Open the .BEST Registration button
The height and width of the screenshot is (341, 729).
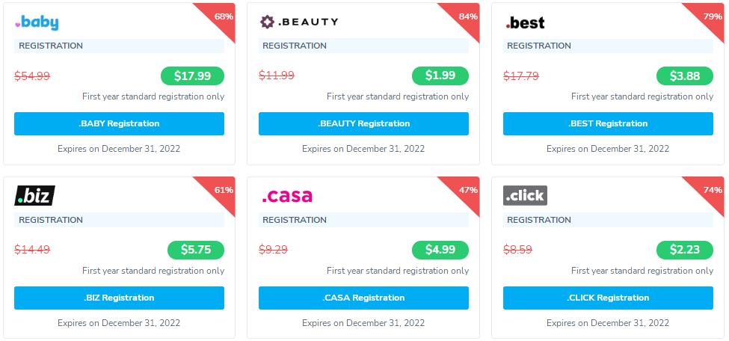(x=608, y=123)
